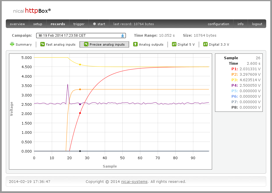Click the green Summary arrow icon
Screen dimensions: 272x193
(x=12, y=44)
